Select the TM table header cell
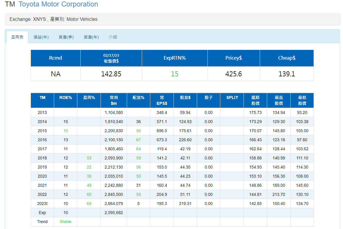 (x=42, y=100)
